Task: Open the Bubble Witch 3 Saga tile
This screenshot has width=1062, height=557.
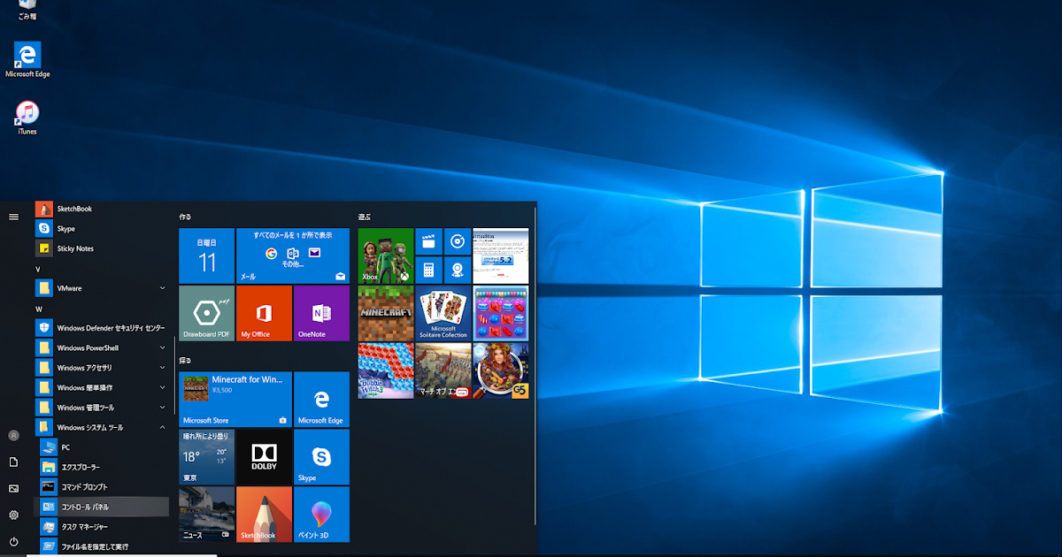Action: 386,370
